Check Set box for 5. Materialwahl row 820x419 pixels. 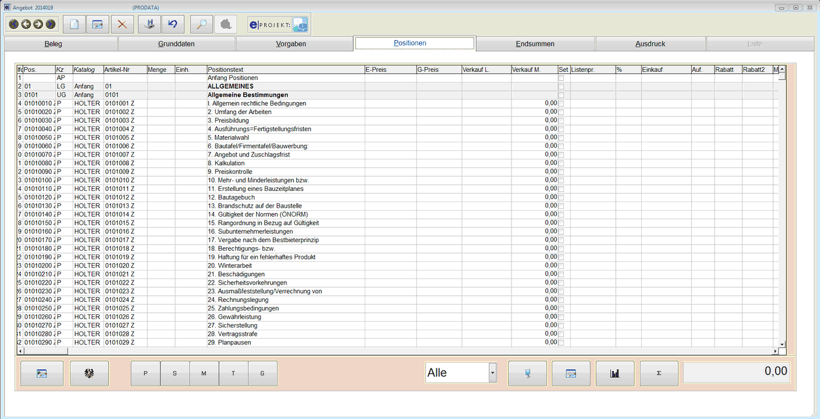561,138
